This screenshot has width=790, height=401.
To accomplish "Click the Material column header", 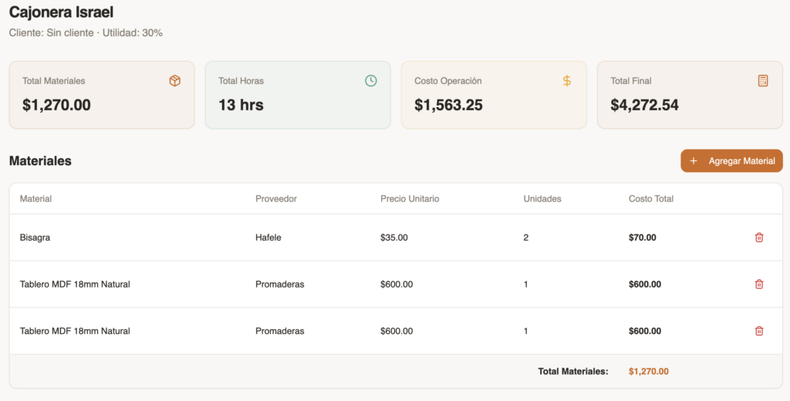I will point(35,199).
